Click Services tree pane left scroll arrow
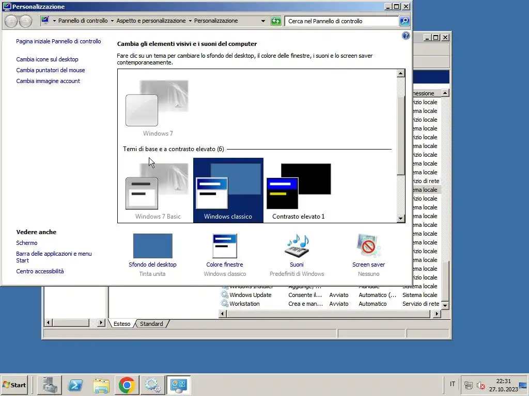The image size is (529, 396). 48,323
